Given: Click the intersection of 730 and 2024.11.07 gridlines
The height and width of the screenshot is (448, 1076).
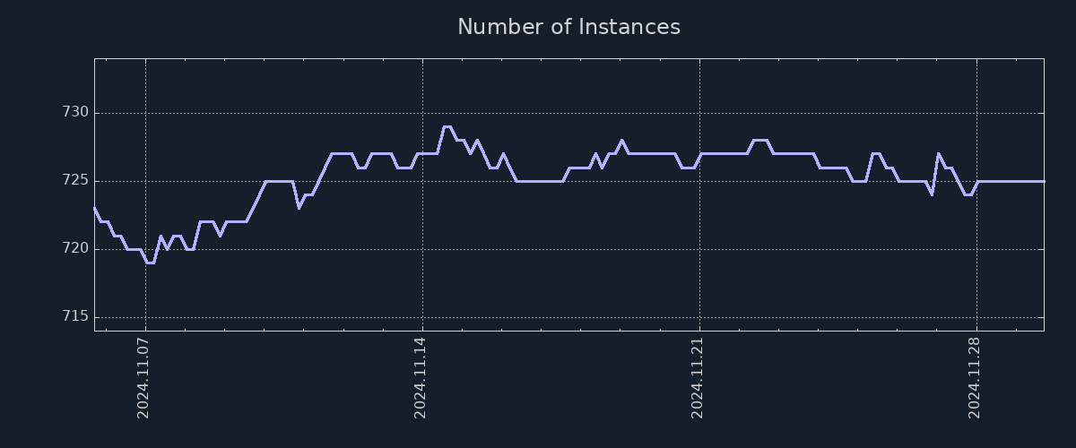Looking at the screenshot, I should [145, 113].
